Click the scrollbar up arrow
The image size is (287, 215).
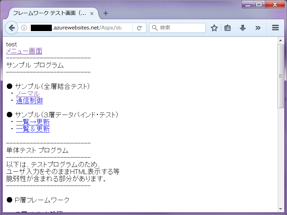(281, 40)
